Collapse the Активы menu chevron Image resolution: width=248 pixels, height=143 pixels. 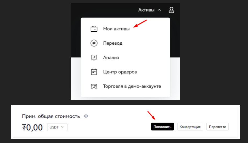[159, 10]
